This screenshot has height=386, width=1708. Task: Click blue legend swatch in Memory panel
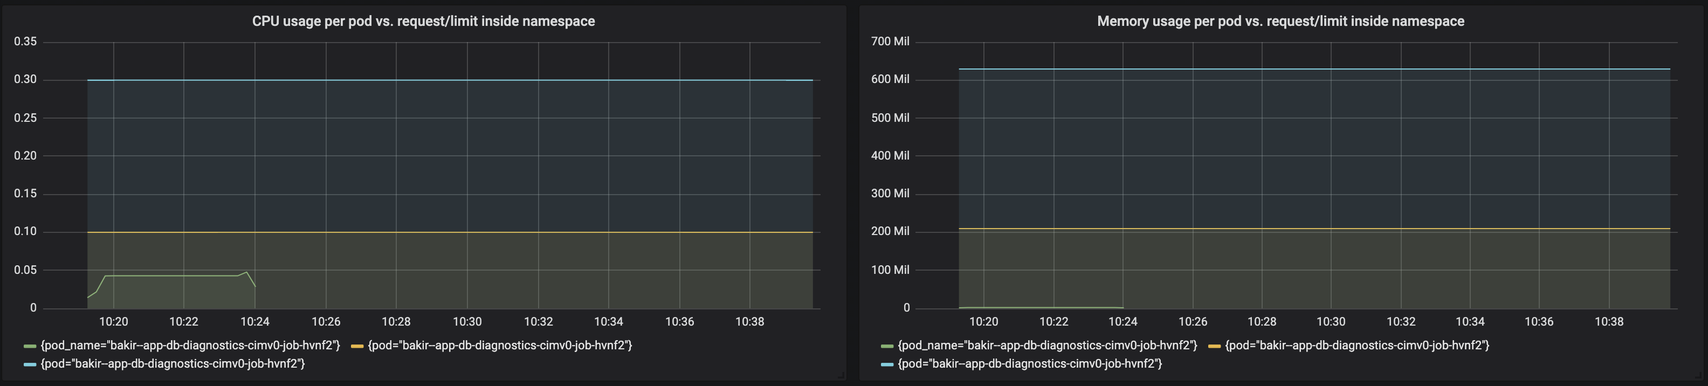pyautogui.click(x=887, y=365)
